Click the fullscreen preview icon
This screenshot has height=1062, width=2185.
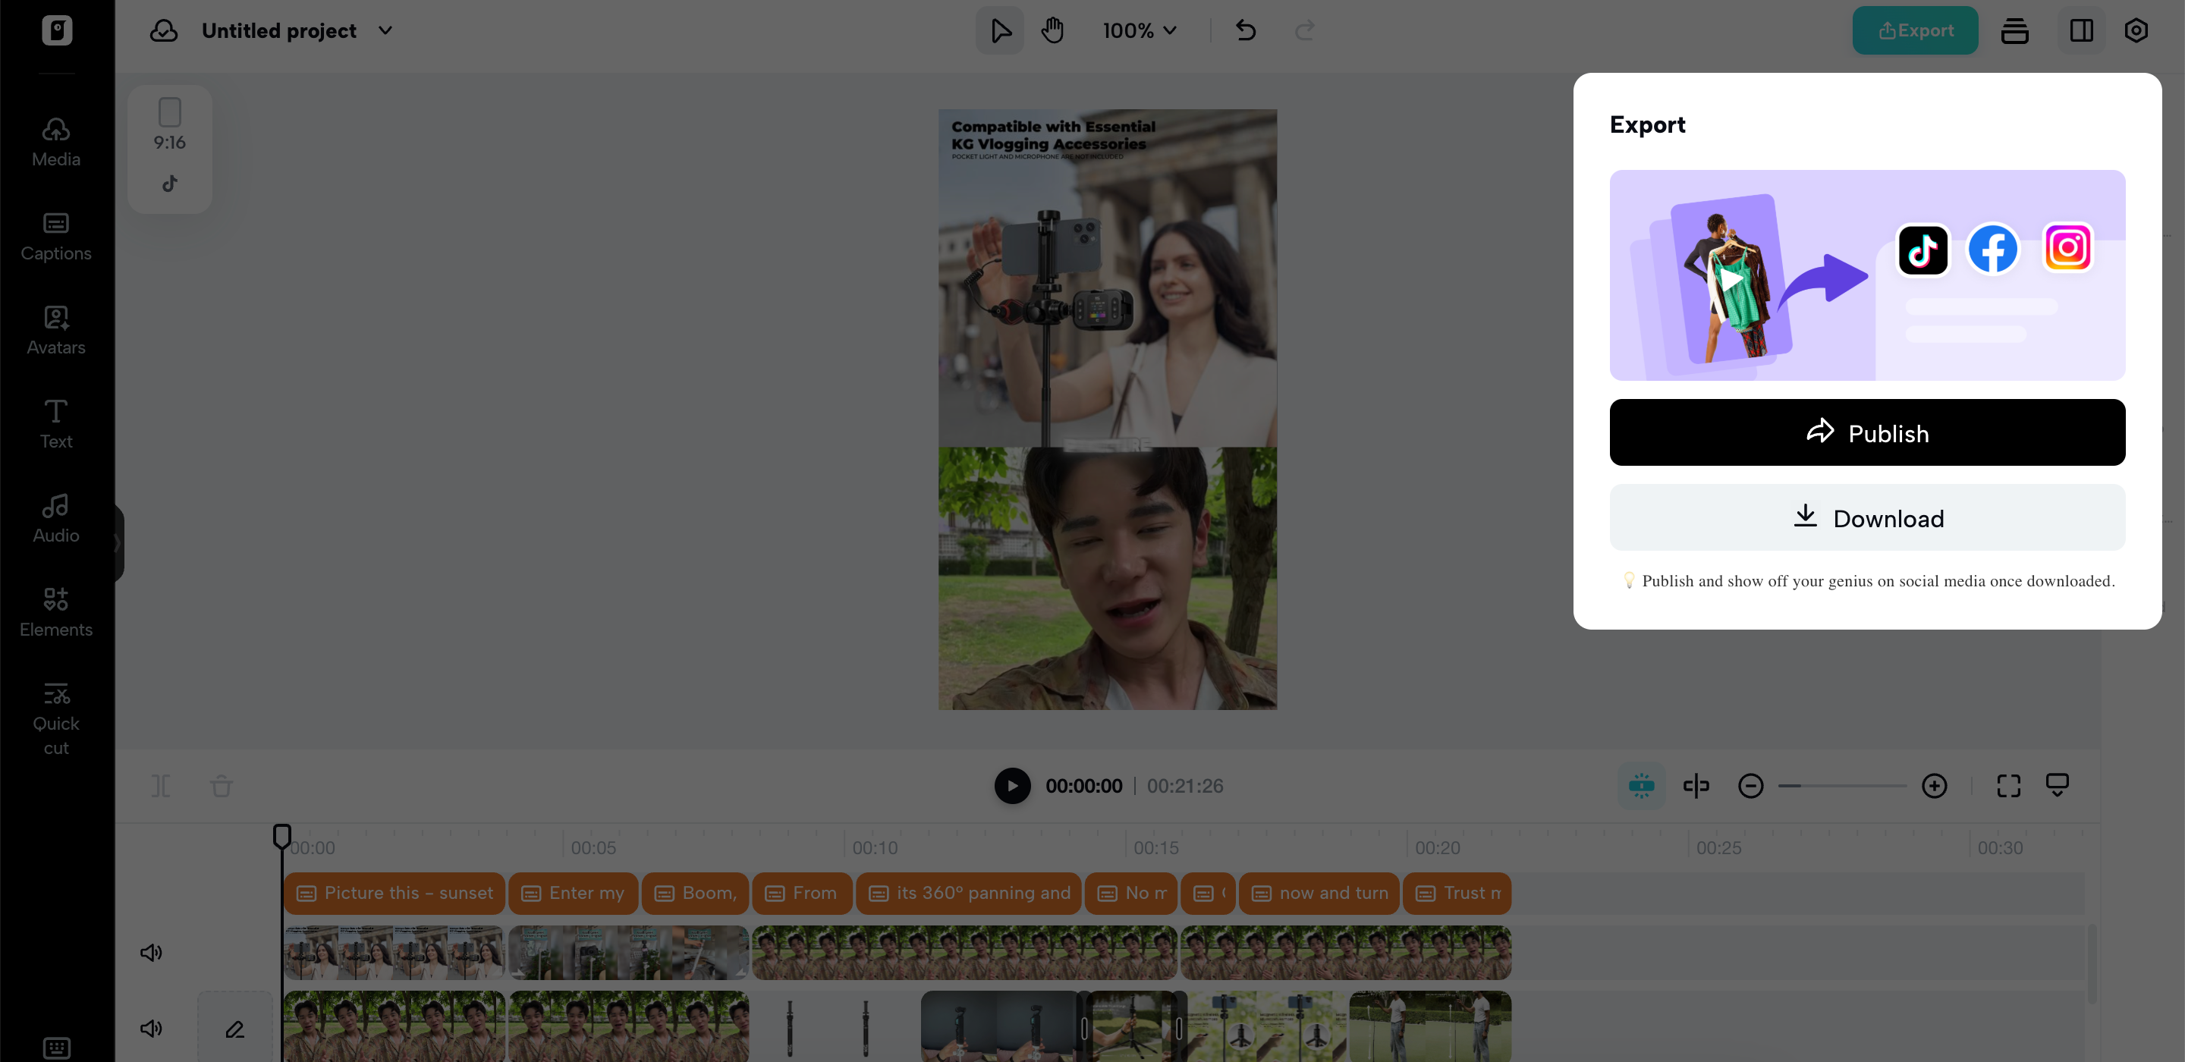(x=2007, y=785)
